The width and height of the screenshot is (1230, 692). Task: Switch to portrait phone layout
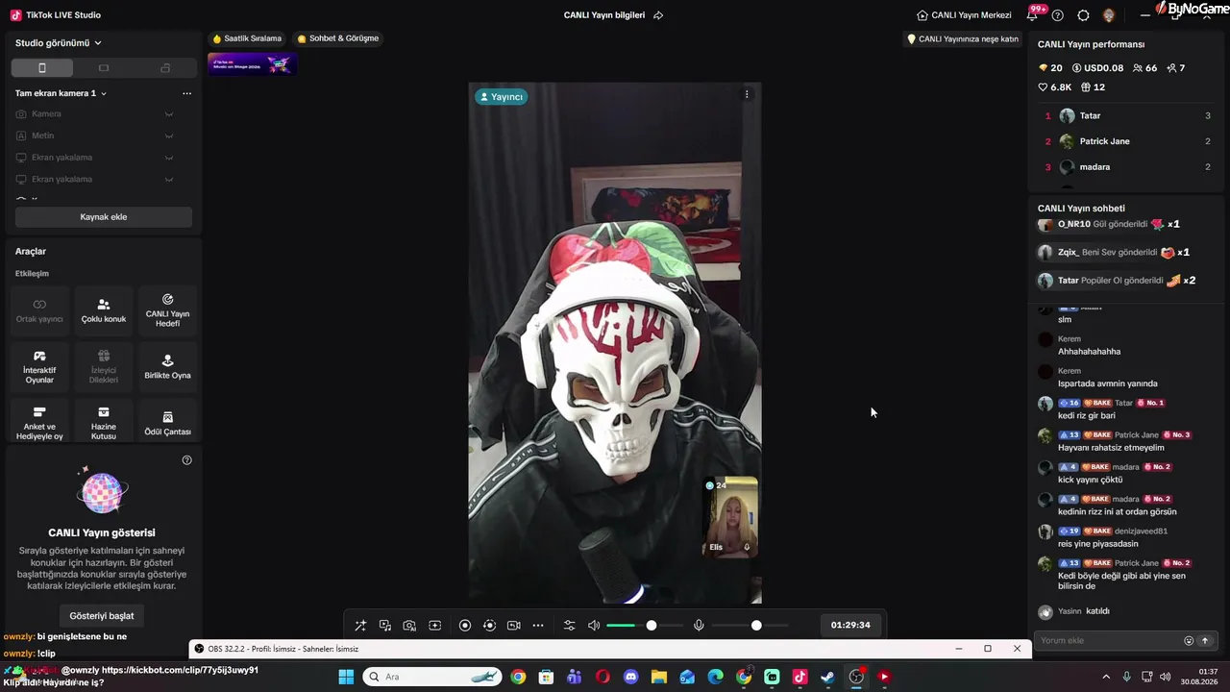(x=42, y=68)
